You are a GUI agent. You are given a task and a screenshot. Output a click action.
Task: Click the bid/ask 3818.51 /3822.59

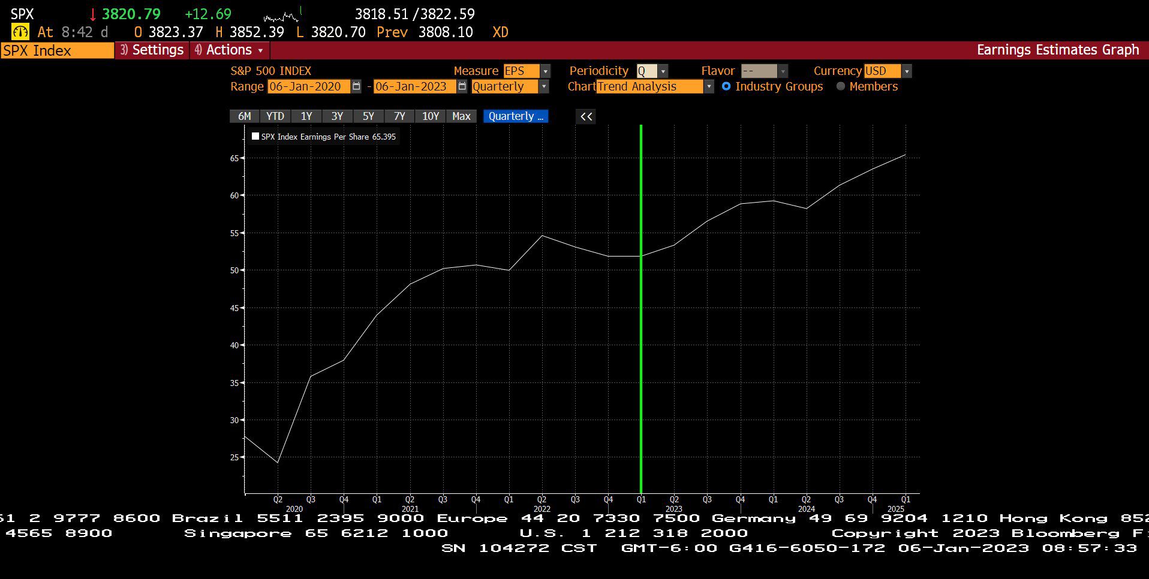[415, 14]
